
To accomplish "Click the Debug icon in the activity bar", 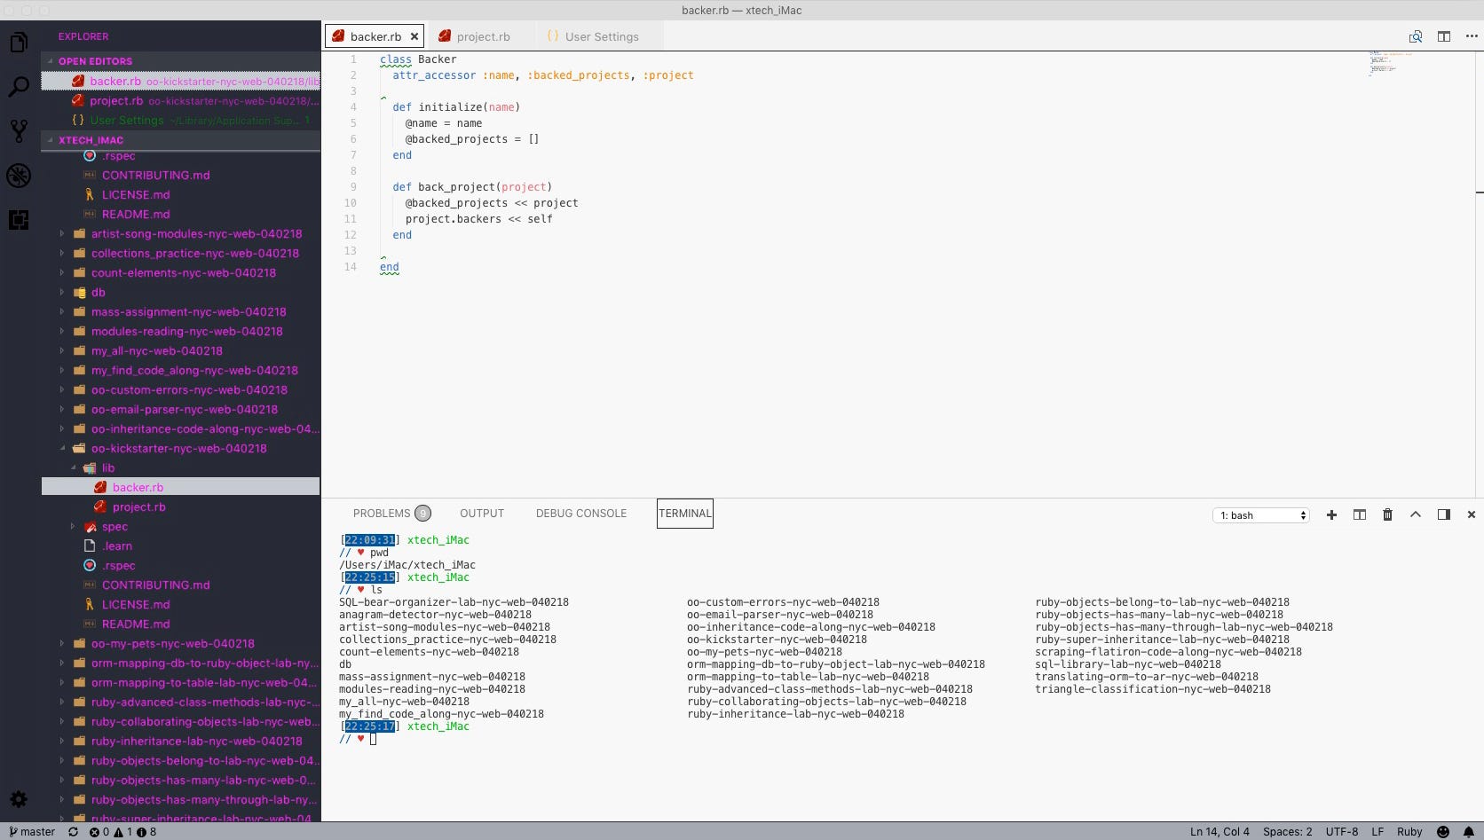I will [x=19, y=176].
